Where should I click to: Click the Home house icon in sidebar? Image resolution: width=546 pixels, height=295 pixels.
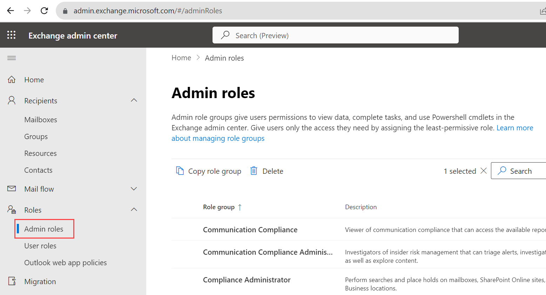(x=12, y=80)
